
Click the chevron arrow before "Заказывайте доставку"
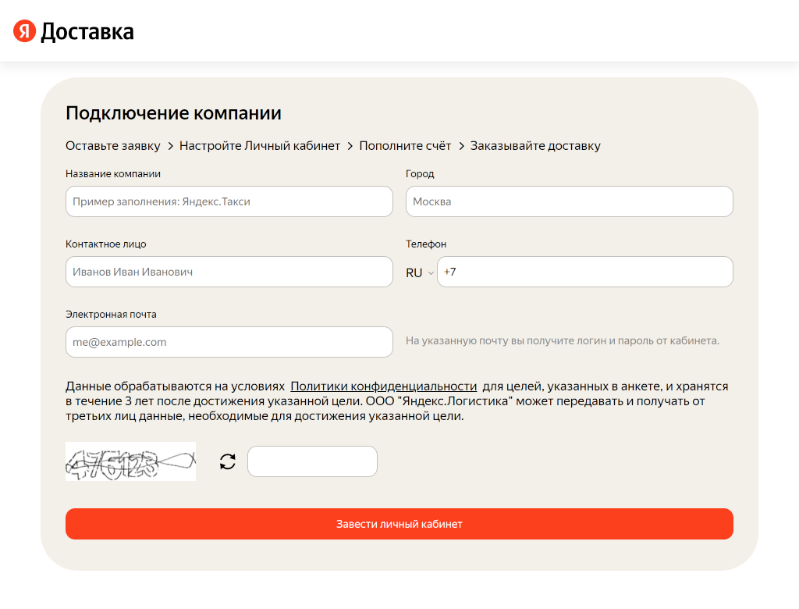[x=461, y=146]
